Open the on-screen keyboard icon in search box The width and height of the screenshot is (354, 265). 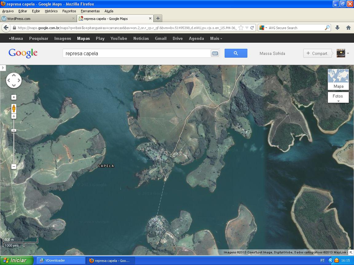point(215,53)
